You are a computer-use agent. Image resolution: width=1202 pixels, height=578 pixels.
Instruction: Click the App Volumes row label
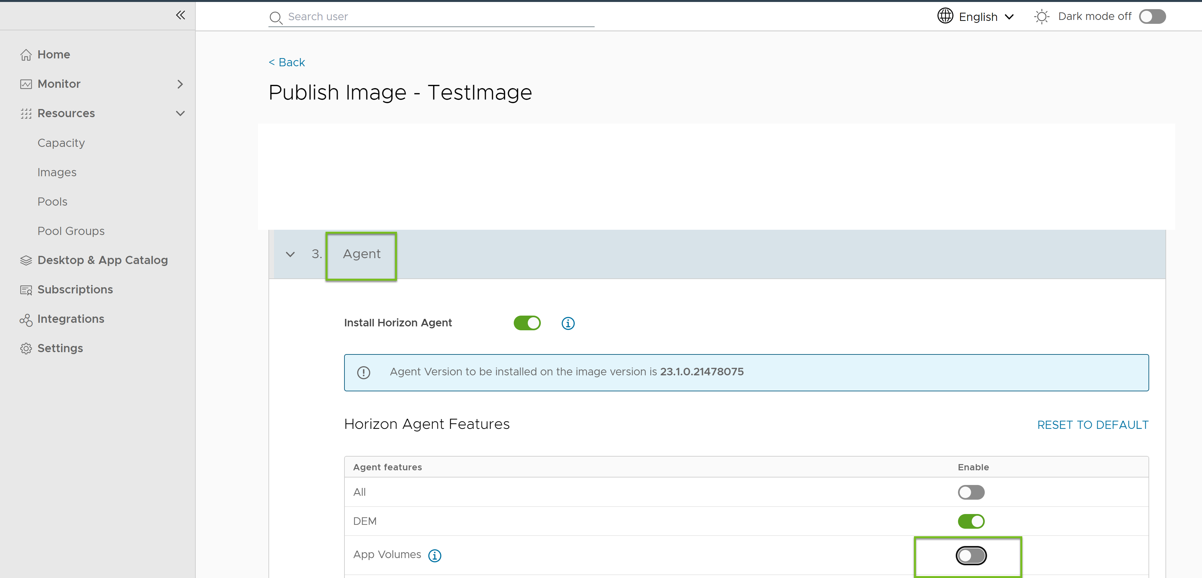pyautogui.click(x=387, y=555)
